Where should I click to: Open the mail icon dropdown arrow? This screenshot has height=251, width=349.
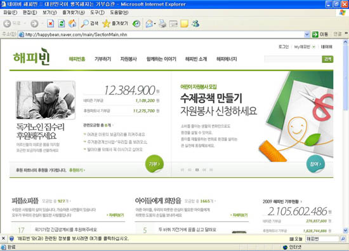155,24
